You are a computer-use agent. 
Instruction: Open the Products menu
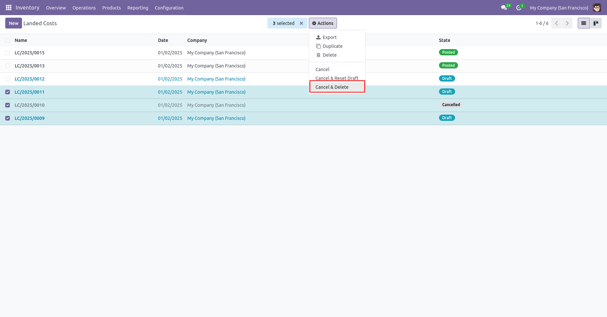(x=112, y=8)
